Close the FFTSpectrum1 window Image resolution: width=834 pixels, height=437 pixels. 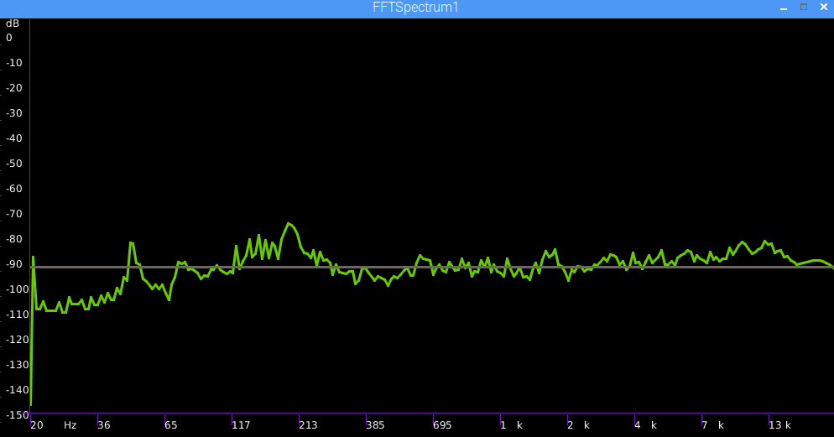point(823,8)
